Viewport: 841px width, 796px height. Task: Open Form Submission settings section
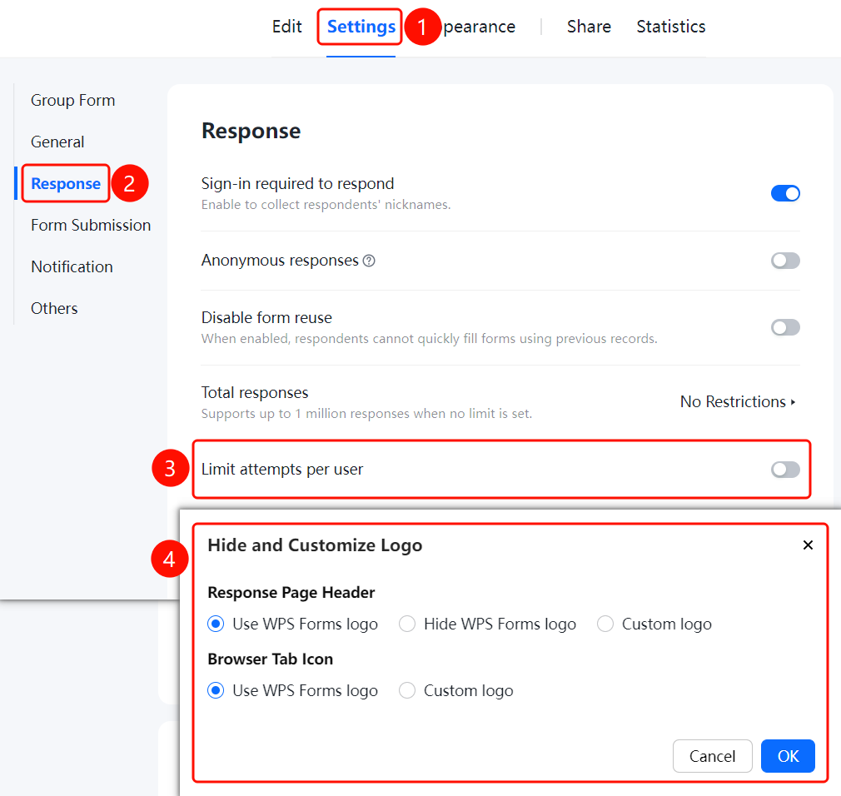pyautogui.click(x=91, y=226)
